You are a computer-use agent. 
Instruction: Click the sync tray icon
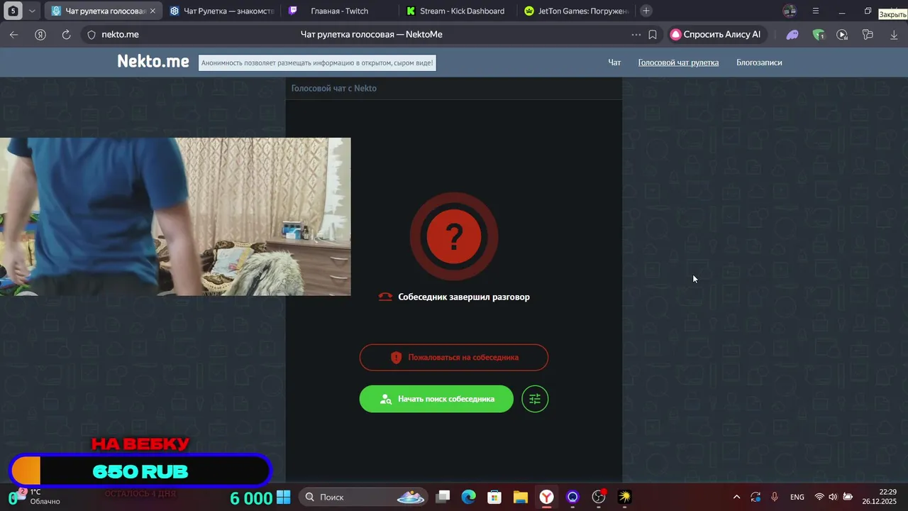[755, 497]
